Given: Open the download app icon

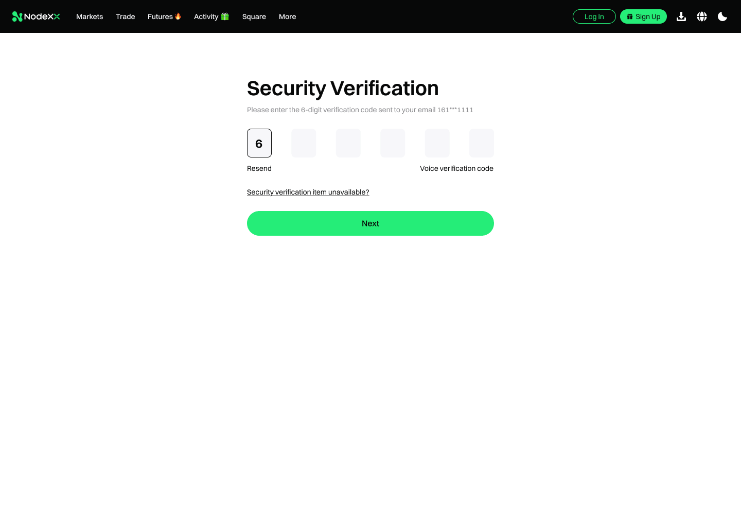Looking at the screenshot, I should (681, 16).
